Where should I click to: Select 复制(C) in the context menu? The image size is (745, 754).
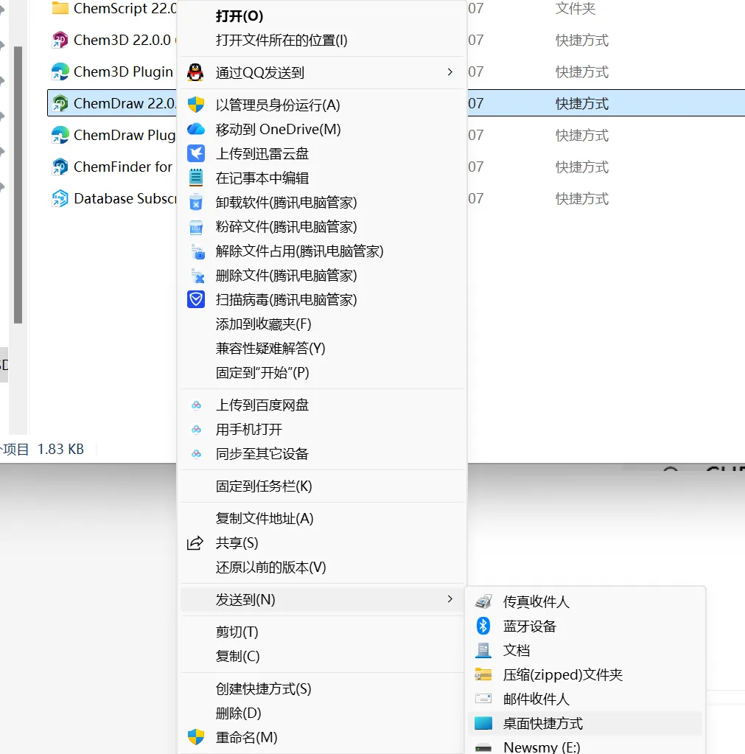[237, 656]
